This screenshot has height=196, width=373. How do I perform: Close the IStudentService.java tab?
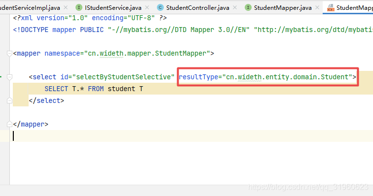[x=147, y=7]
